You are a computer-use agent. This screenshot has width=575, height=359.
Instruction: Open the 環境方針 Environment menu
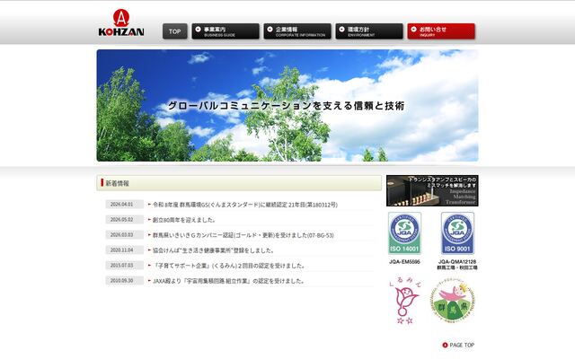point(369,31)
